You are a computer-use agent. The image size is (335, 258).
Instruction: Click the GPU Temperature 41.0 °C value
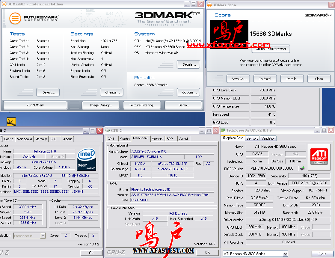(263, 106)
